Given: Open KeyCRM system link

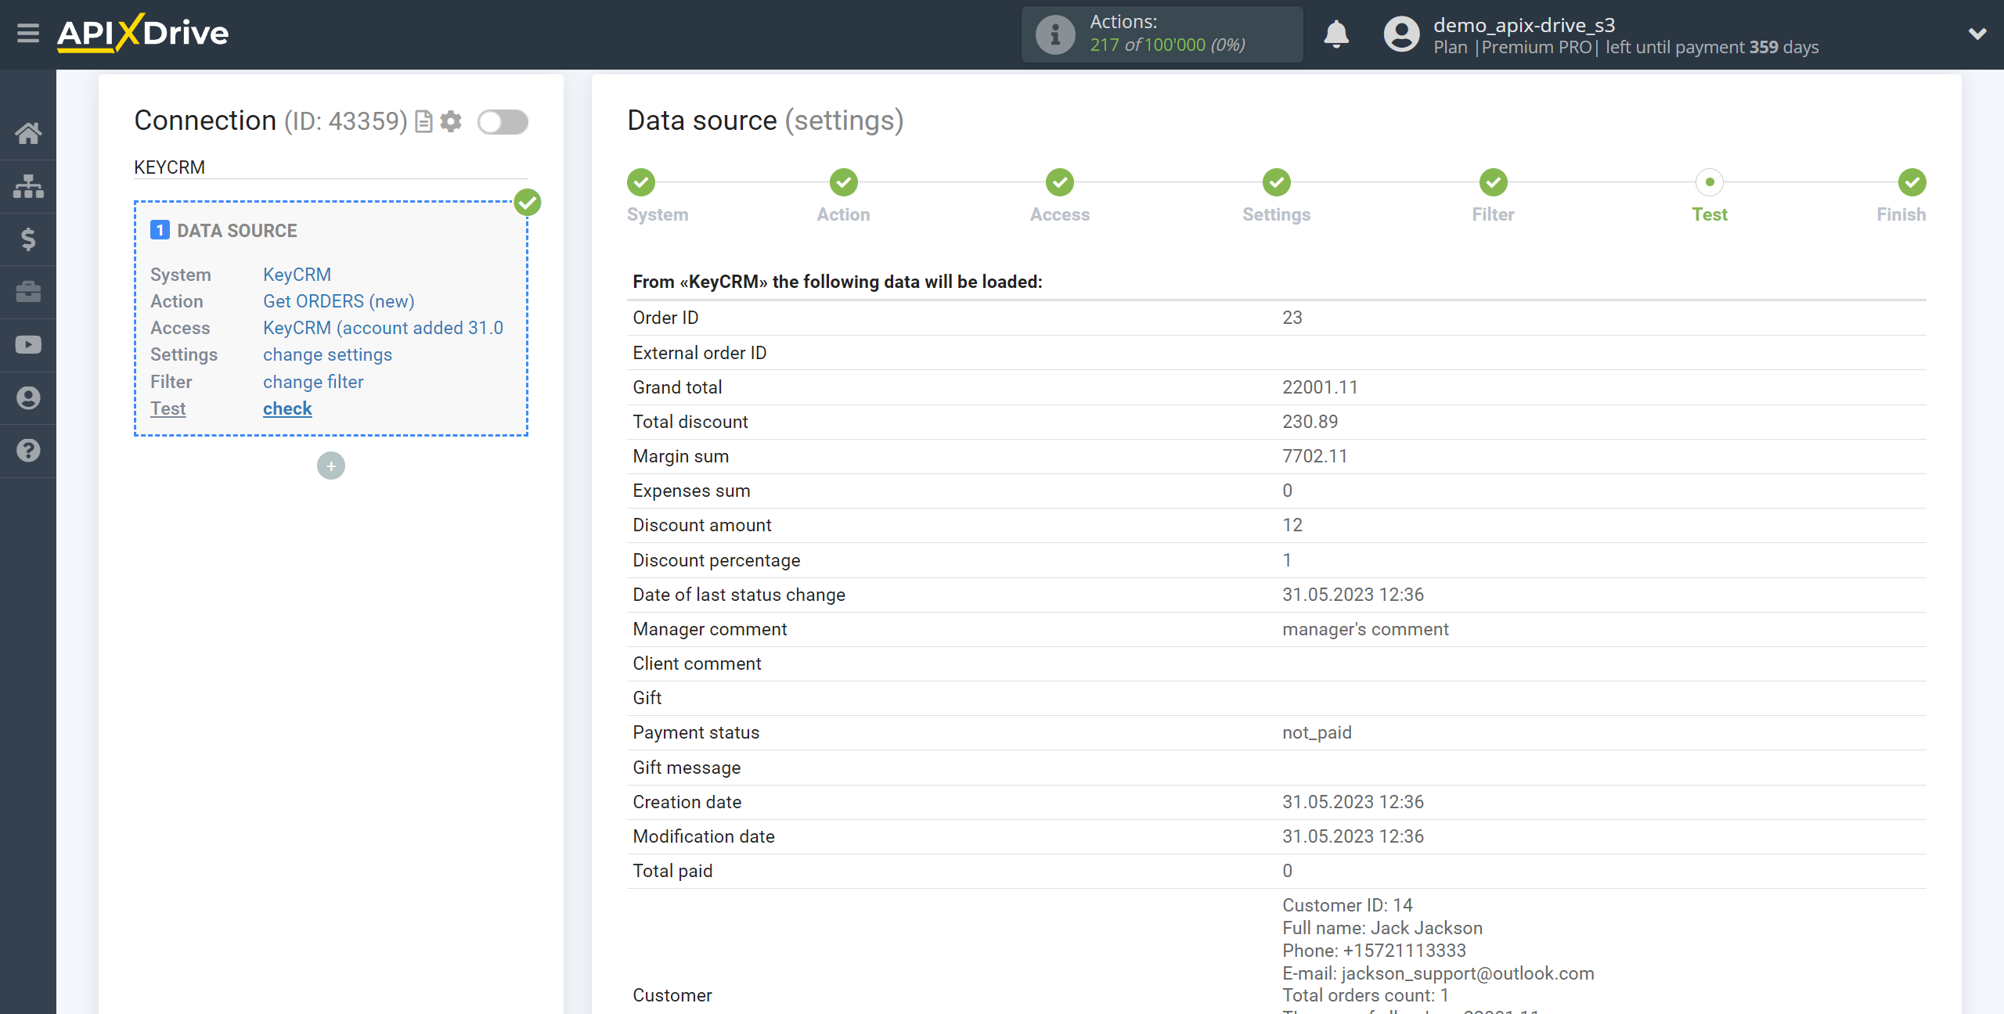Looking at the screenshot, I should pos(297,275).
